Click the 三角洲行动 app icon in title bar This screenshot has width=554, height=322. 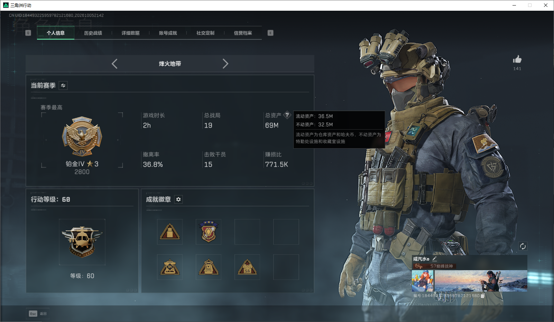point(6,5)
